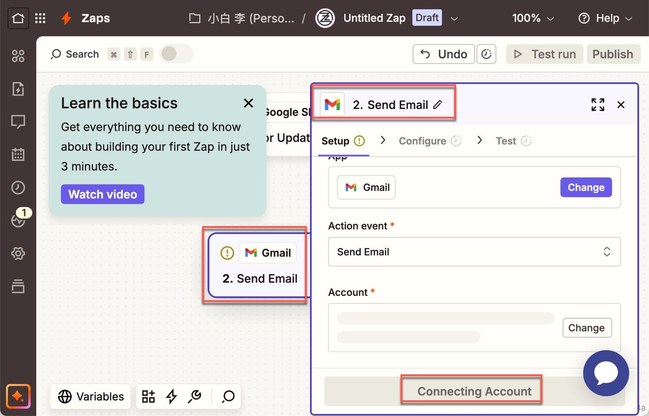Launch the AI copilot sparkle button
The width and height of the screenshot is (649, 416).
click(x=18, y=397)
